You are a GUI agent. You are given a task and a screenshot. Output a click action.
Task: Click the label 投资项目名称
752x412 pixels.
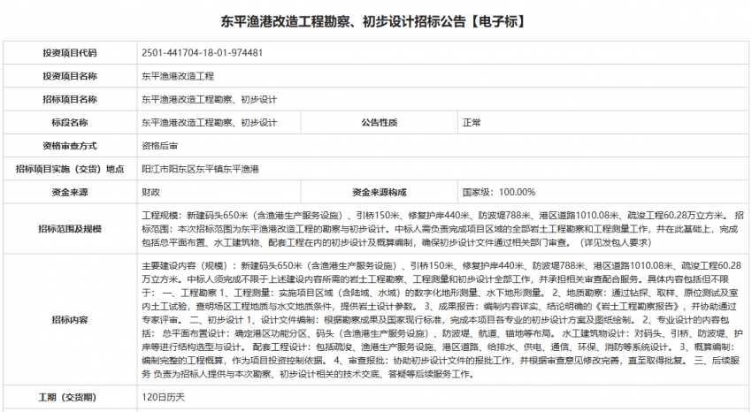70,76
